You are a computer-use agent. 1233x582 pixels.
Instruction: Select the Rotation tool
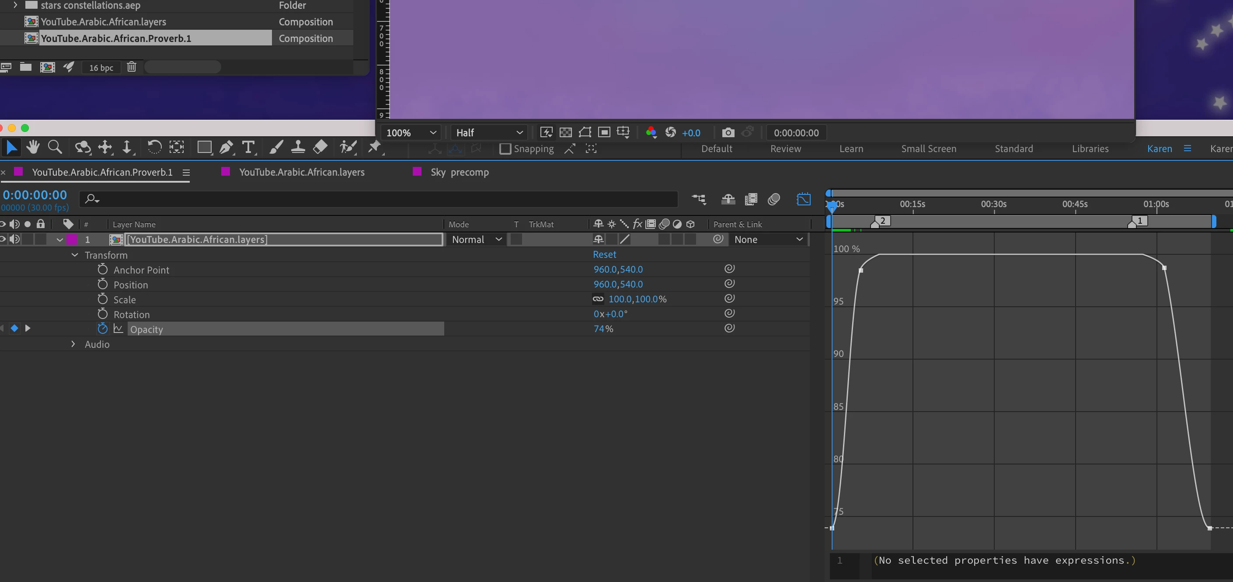click(x=153, y=147)
